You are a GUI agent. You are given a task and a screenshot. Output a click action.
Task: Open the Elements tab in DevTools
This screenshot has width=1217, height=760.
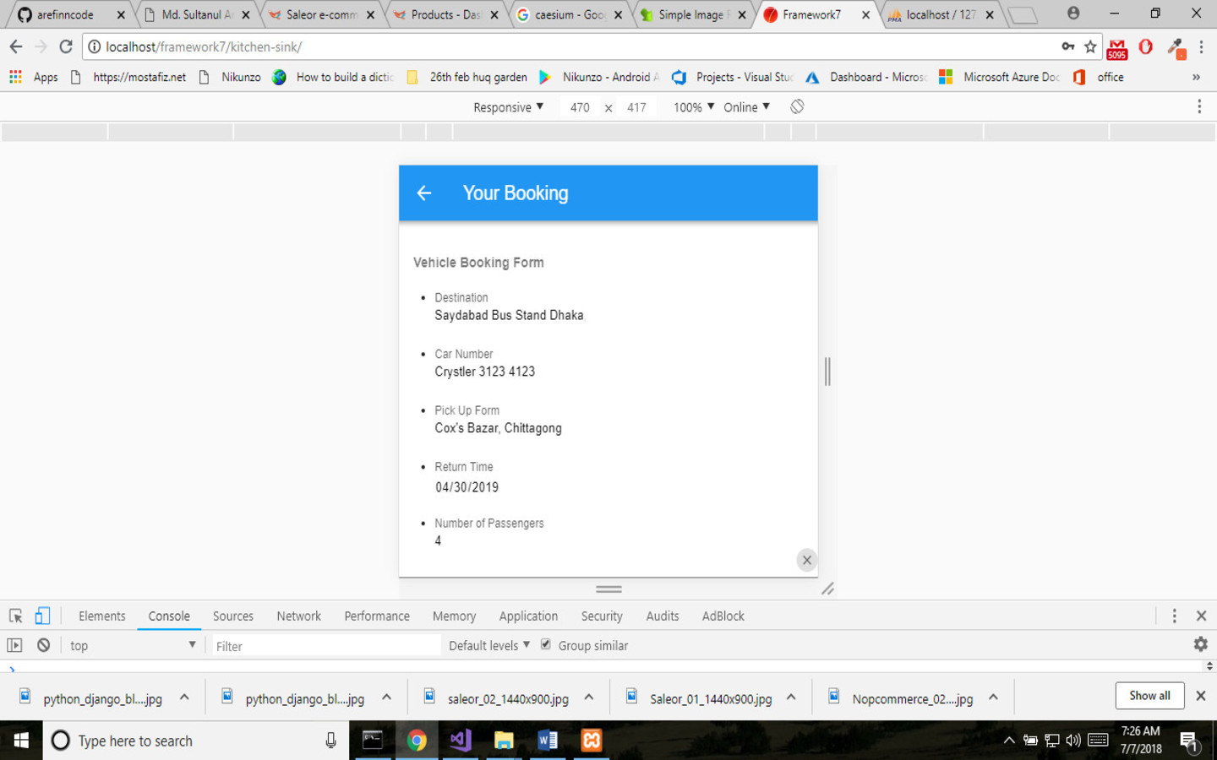(101, 616)
